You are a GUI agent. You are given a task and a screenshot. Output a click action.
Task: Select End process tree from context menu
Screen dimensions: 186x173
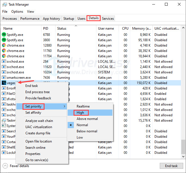(x=37, y=92)
